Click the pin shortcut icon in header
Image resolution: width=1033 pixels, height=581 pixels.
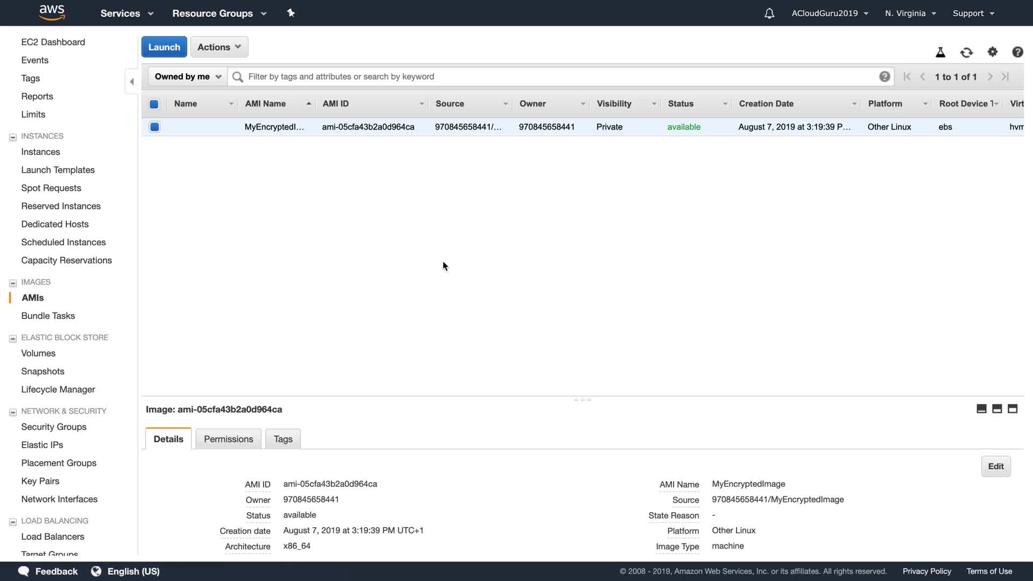(291, 13)
